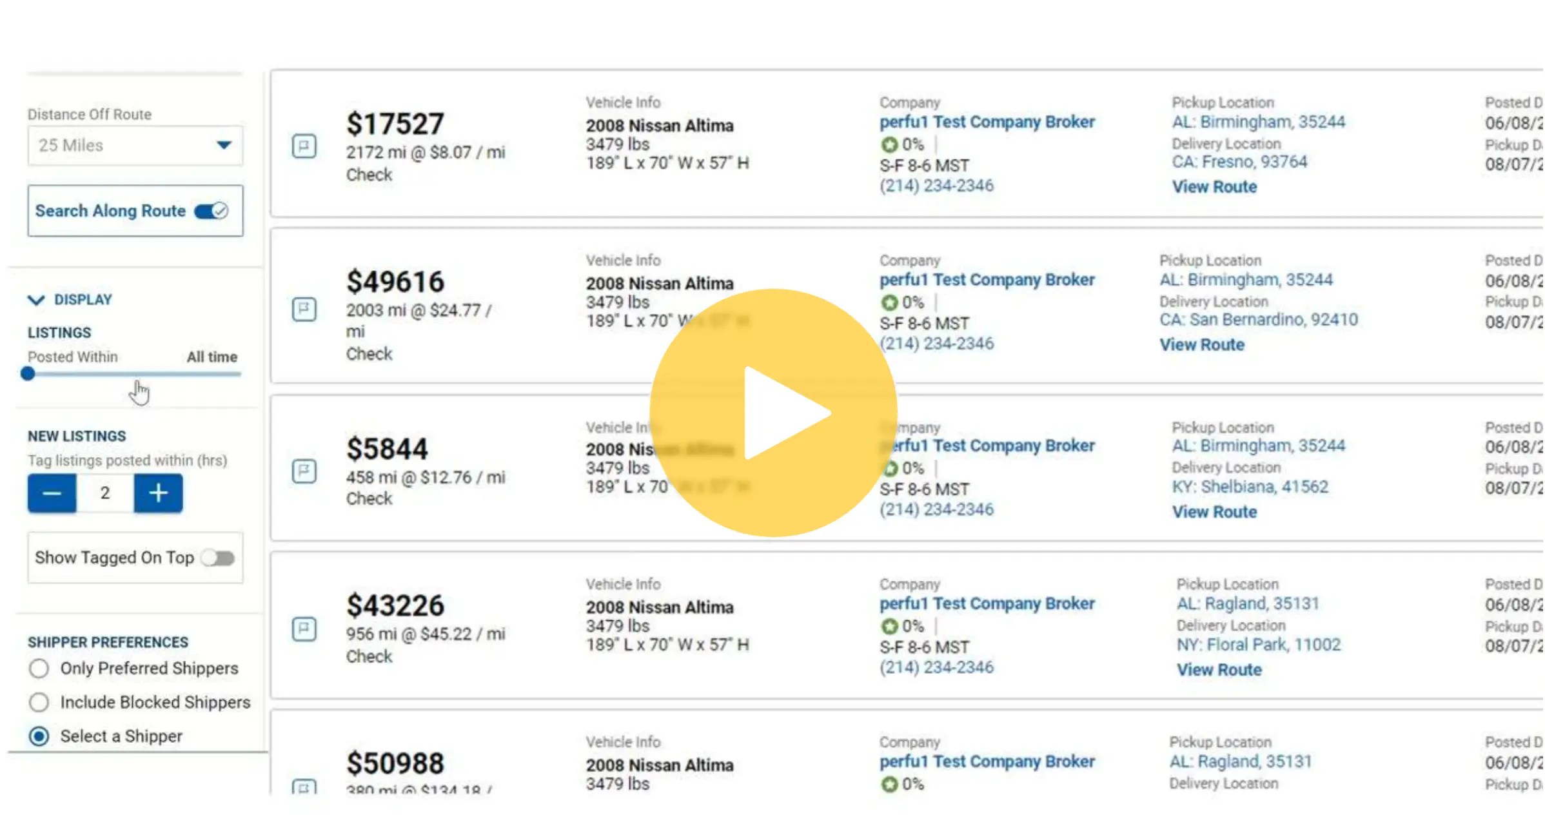Decrease tag listings hours with the minus button
The width and height of the screenshot is (1545, 833).
[x=51, y=493]
